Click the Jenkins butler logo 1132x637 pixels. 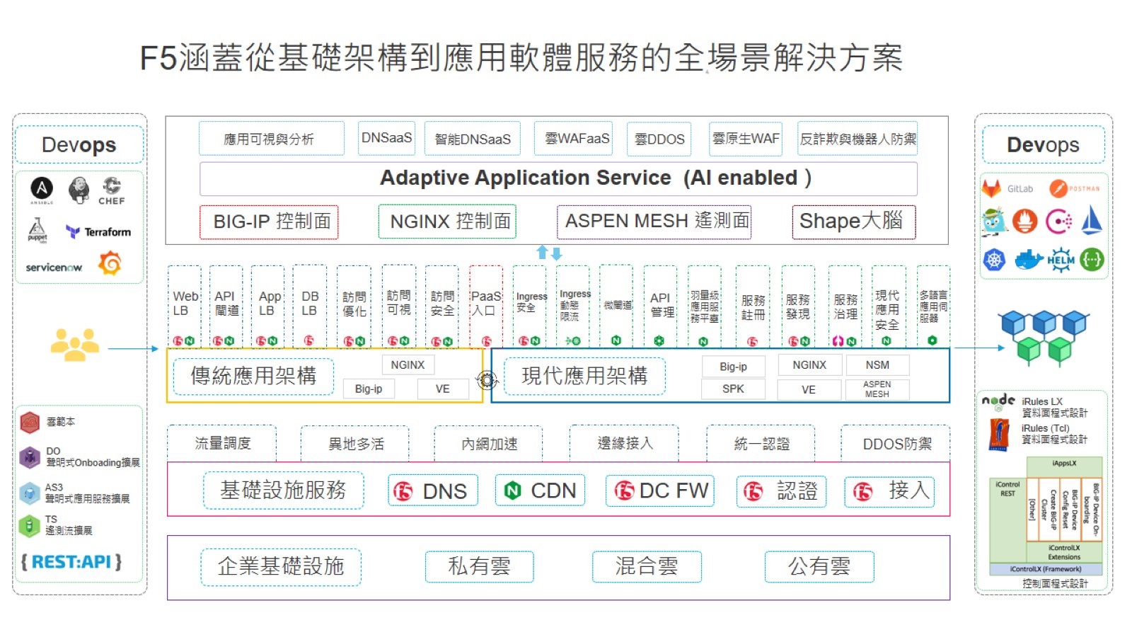point(79,190)
